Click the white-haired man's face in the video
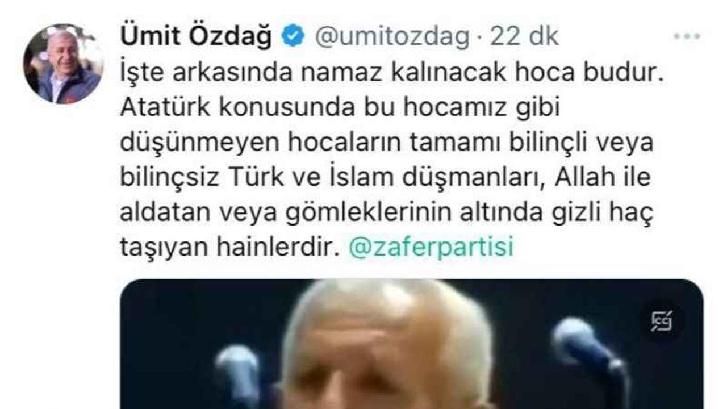Image resolution: width=727 pixels, height=409 pixels. coord(386,364)
